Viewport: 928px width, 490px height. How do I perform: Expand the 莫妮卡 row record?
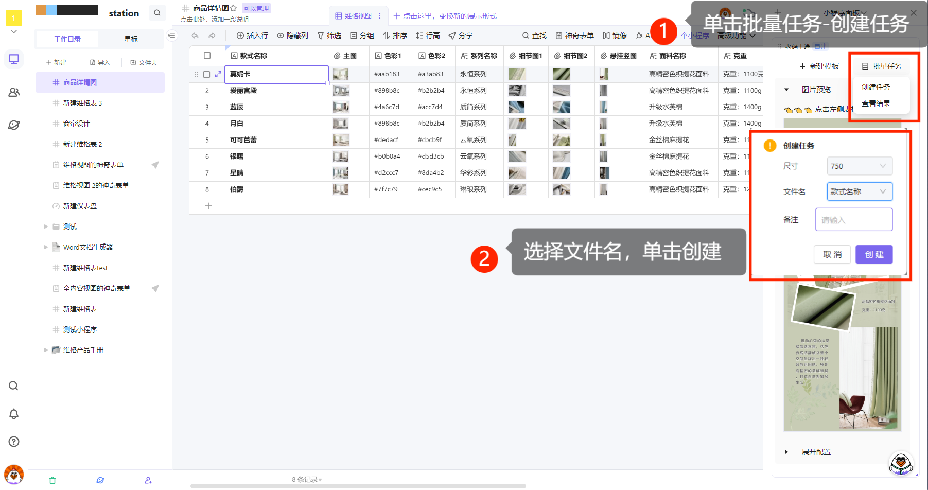click(x=218, y=74)
